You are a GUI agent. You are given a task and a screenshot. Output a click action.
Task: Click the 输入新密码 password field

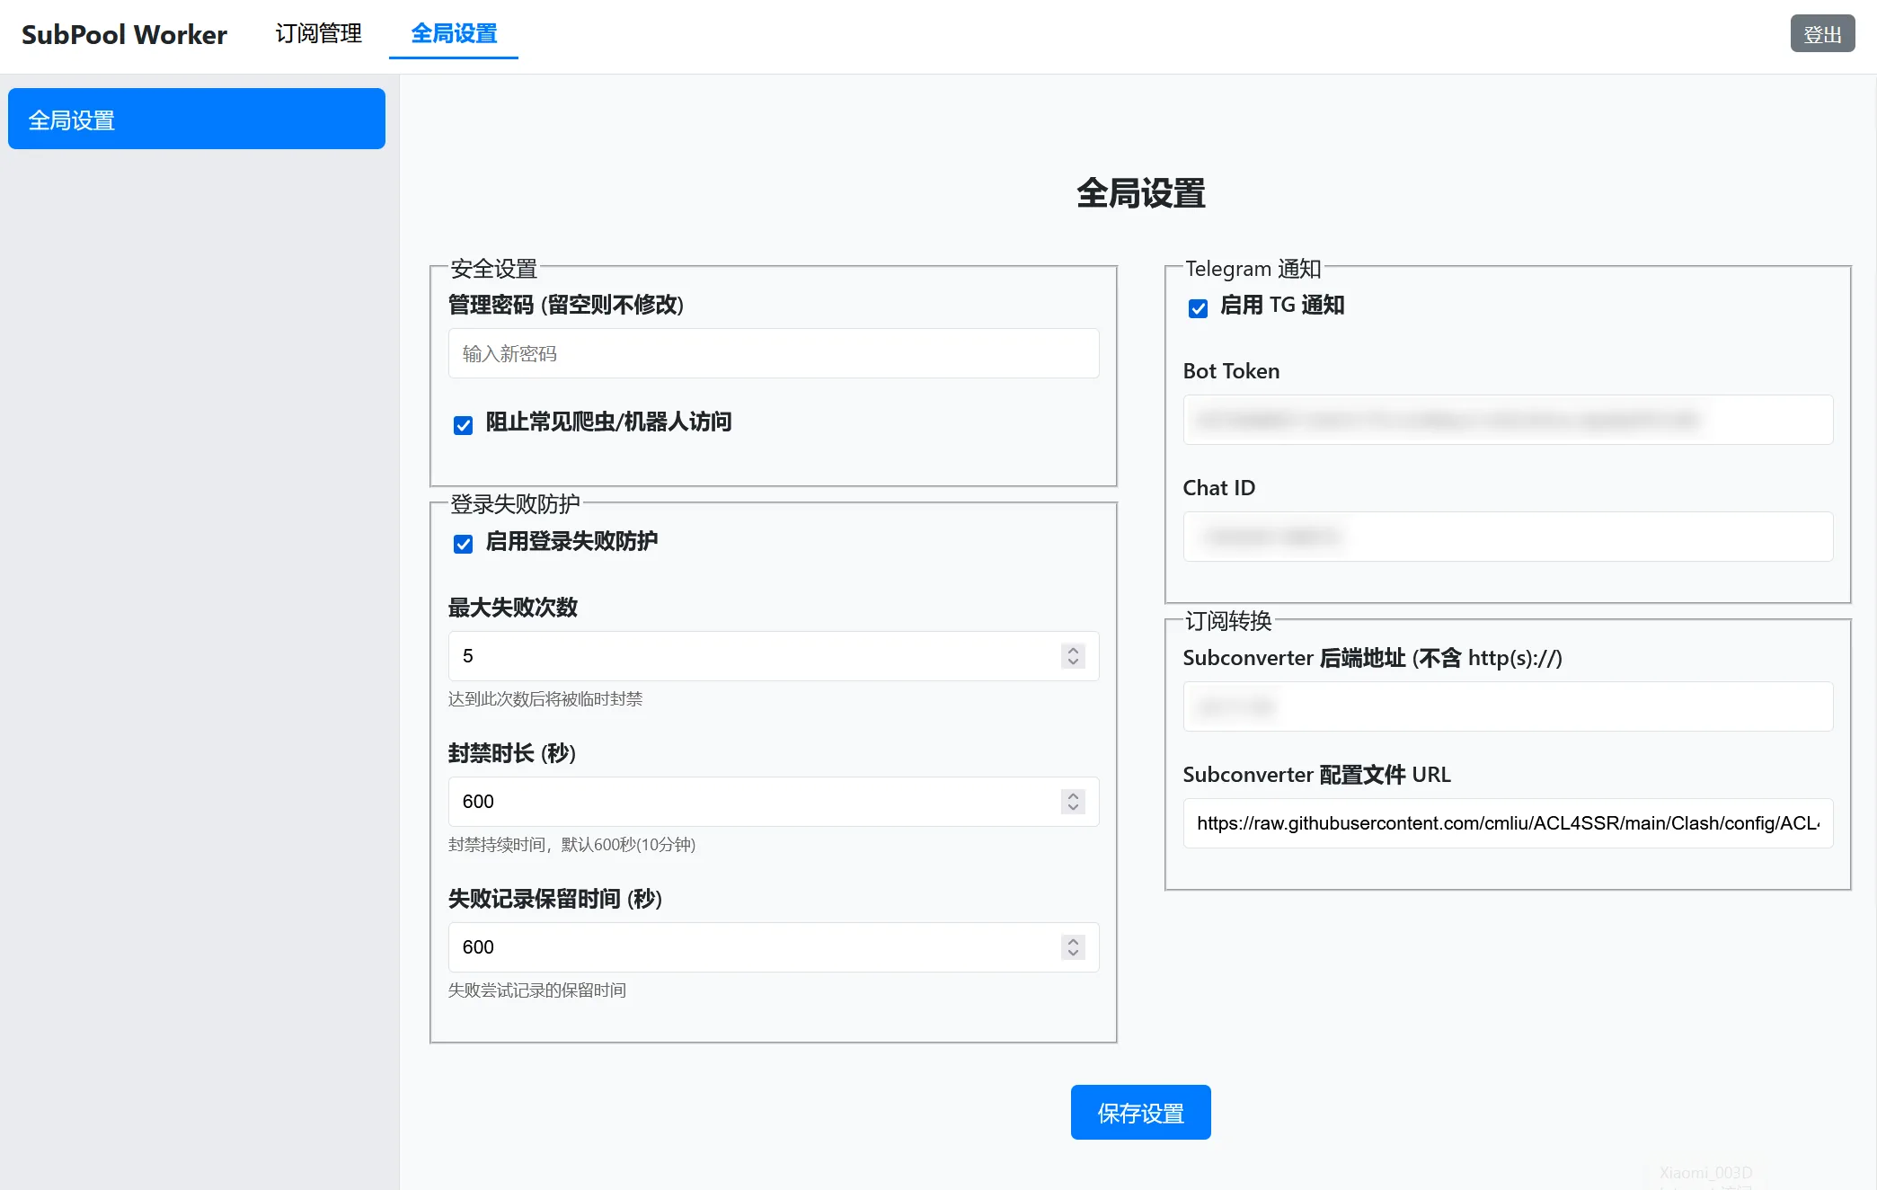773,353
